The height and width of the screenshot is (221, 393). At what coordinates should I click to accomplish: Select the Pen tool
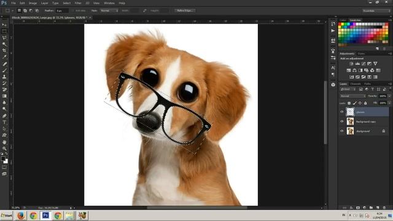point(4,116)
